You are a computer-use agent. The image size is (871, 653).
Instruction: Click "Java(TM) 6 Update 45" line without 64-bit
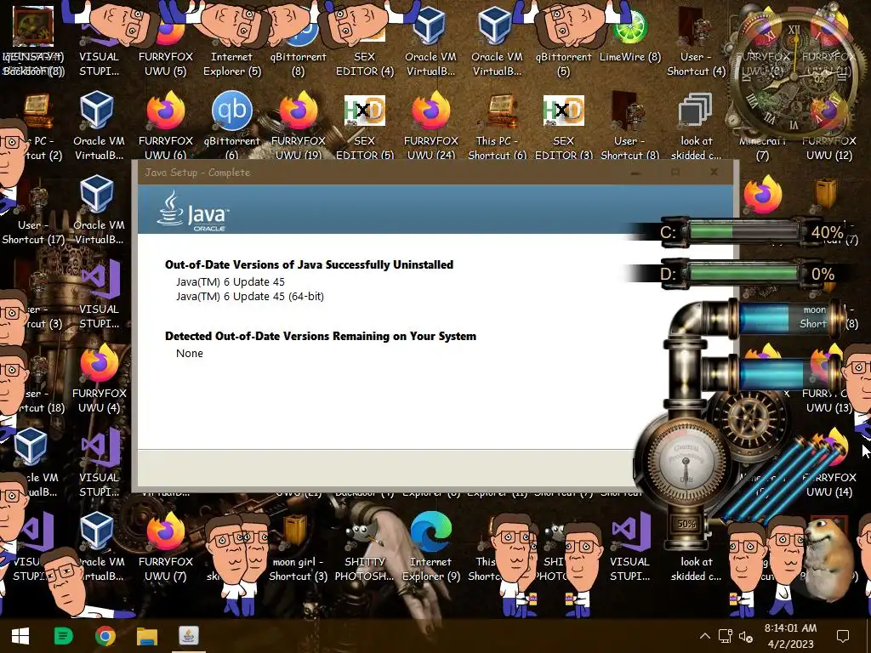coord(231,281)
